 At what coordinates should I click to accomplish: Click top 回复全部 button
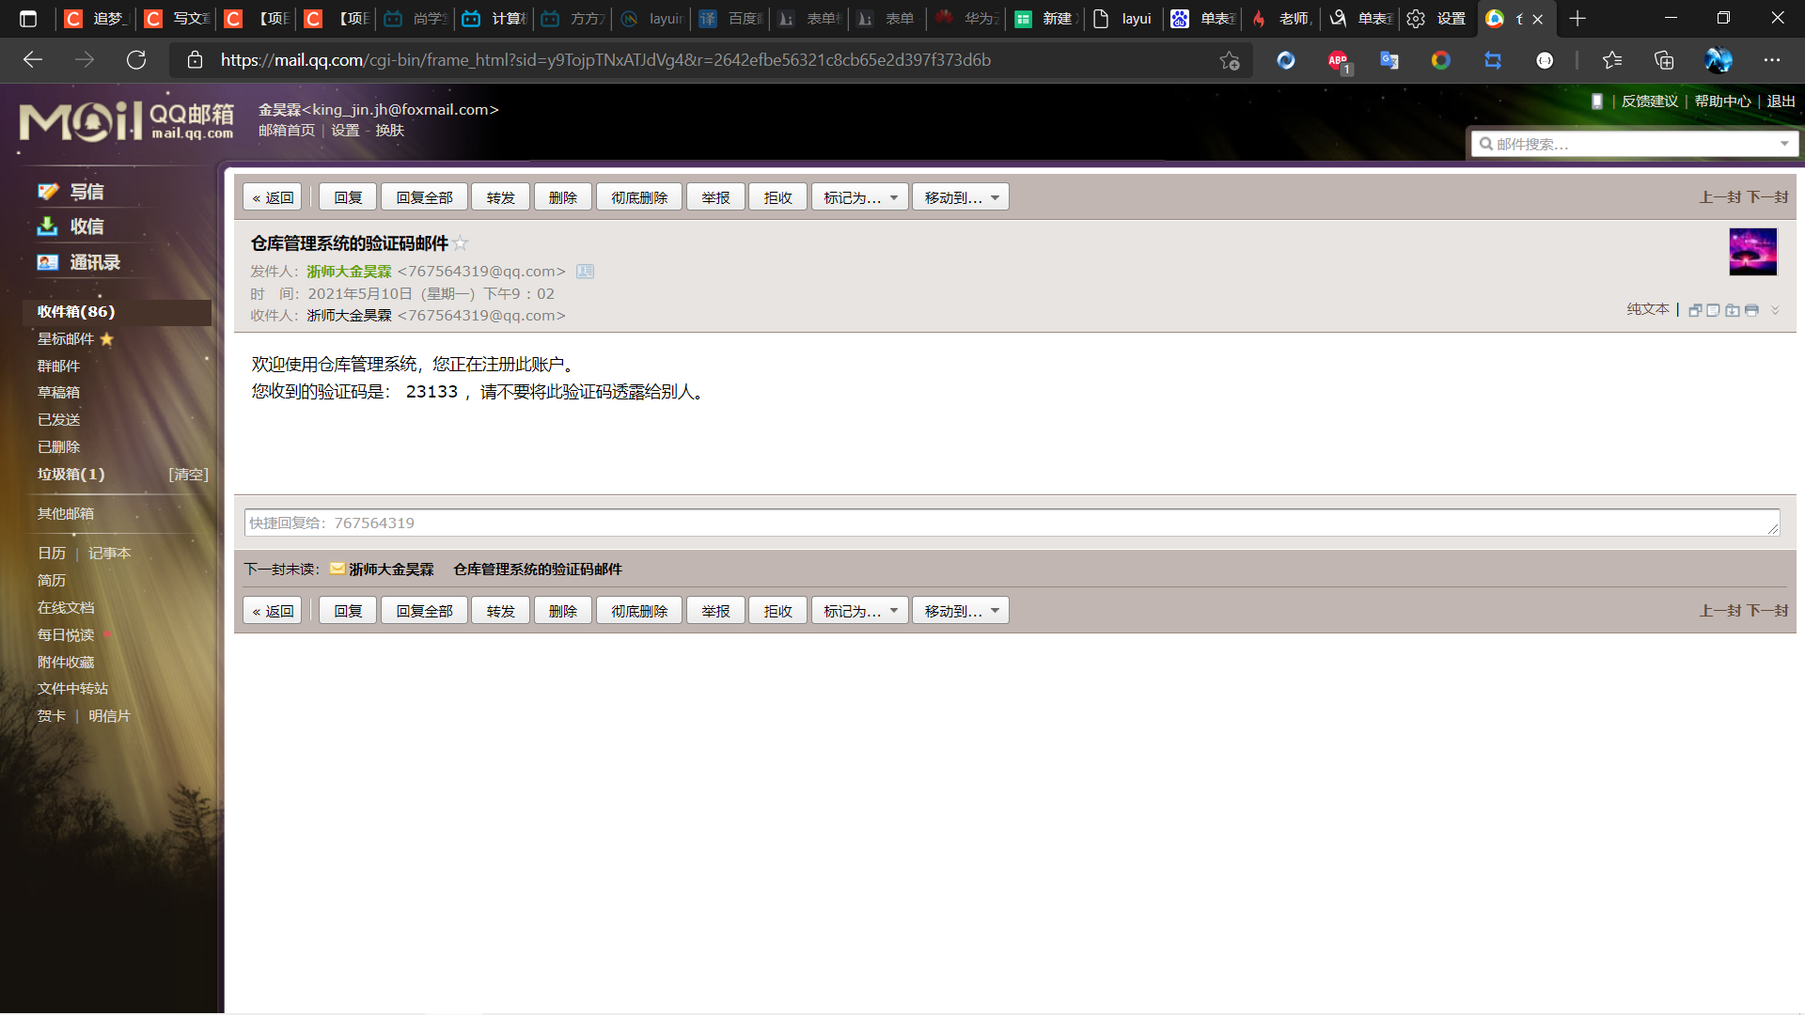point(424,197)
